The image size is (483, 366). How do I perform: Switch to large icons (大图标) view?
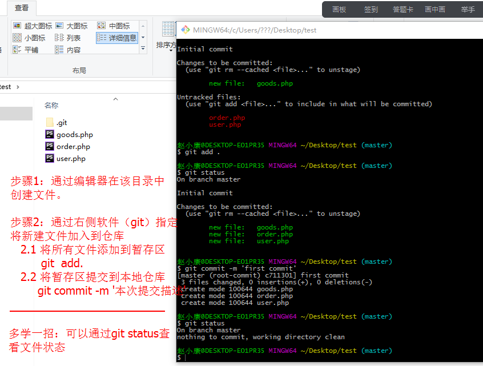pyautogui.click(x=71, y=26)
